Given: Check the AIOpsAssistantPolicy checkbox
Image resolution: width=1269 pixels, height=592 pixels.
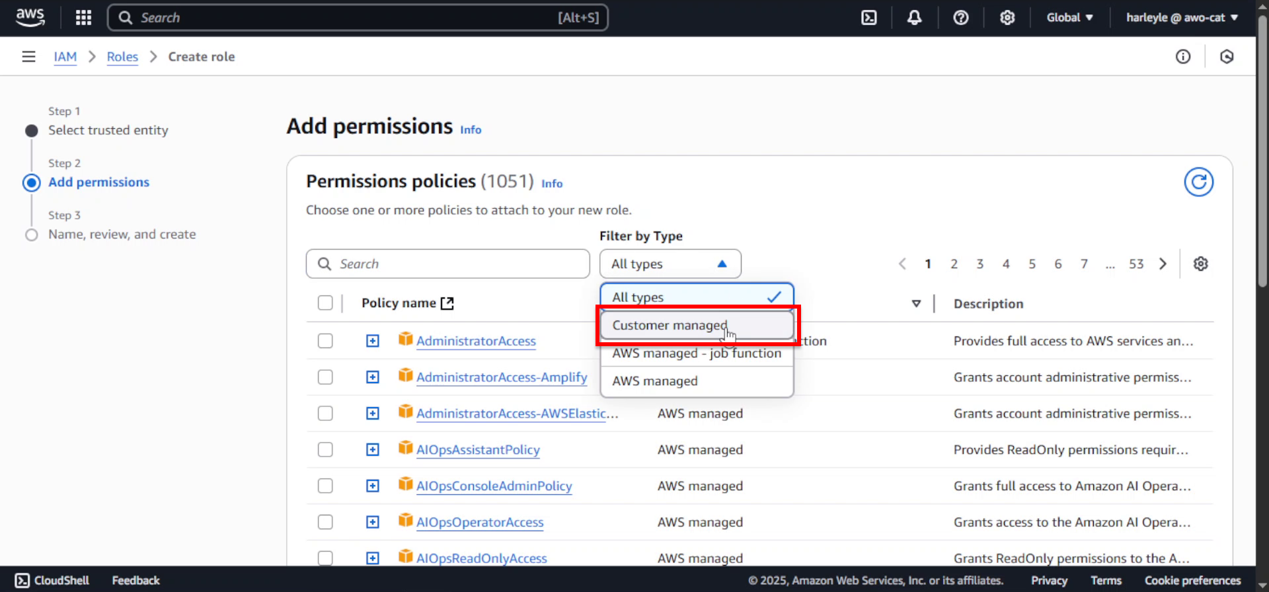Looking at the screenshot, I should pyautogui.click(x=325, y=450).
